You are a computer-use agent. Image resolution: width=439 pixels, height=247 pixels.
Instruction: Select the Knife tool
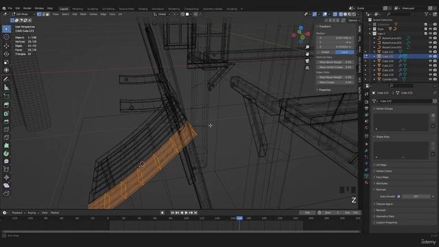(x=6, y=137)
